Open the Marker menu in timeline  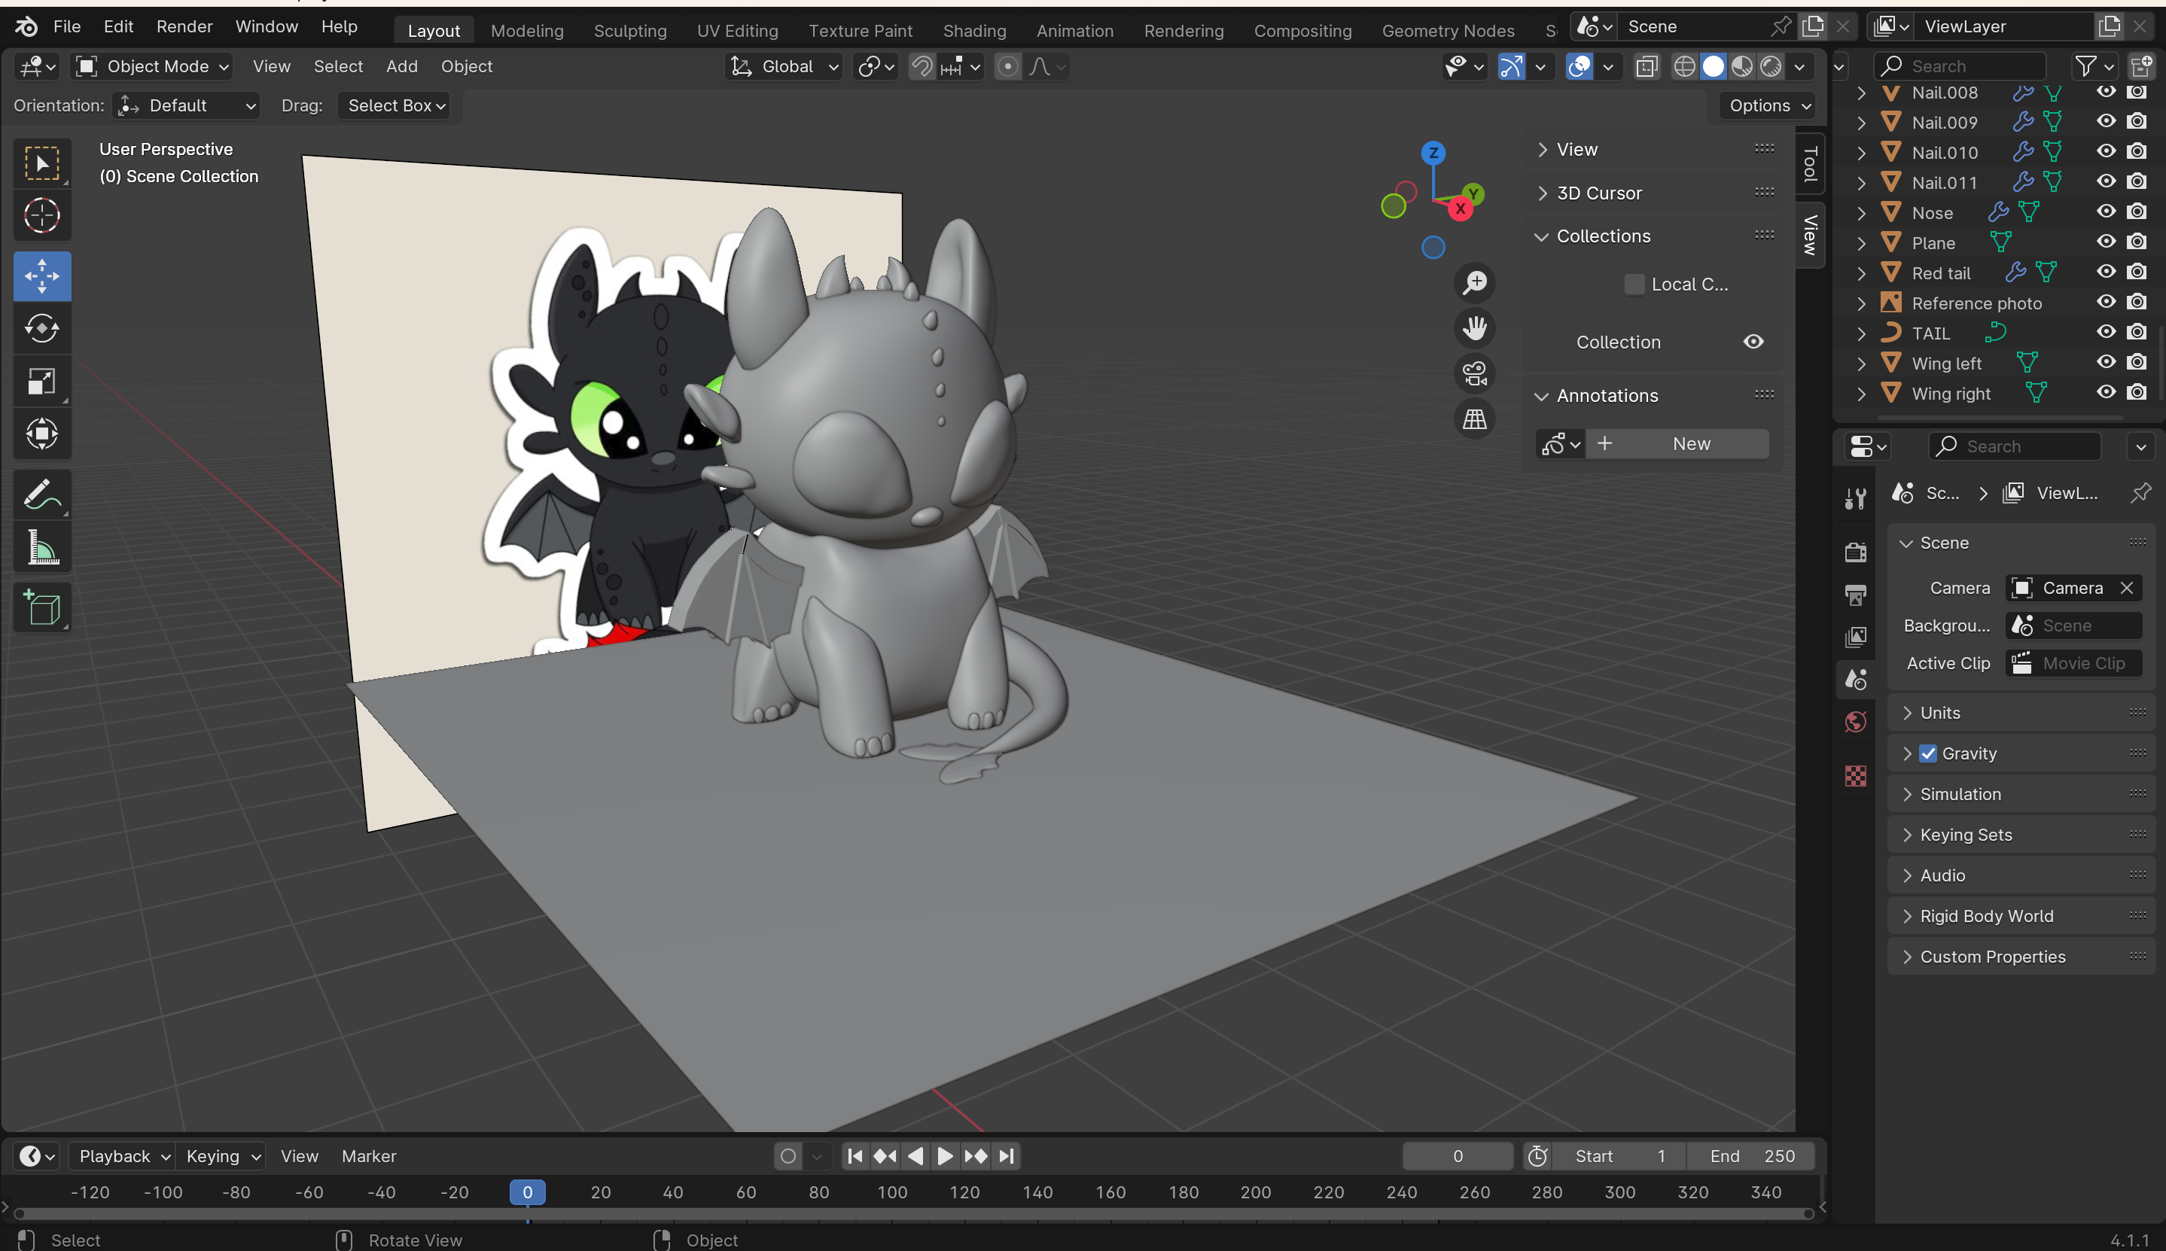click(x=369, y=1156)
